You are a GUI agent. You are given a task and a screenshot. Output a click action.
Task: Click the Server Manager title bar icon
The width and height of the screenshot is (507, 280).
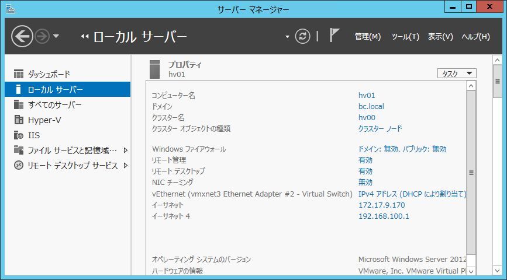11,9
